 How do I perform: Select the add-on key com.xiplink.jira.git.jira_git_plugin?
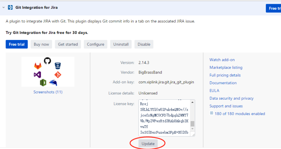tap(166, 82)
